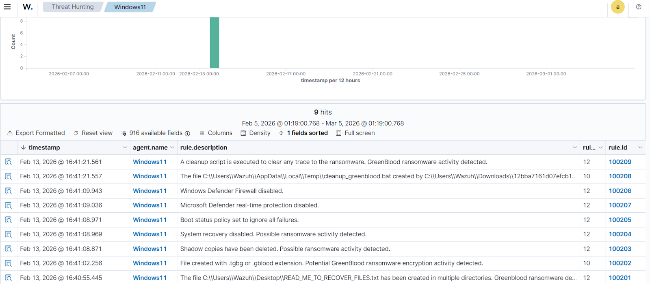Click the Export Formatted button
Screen dimensions: 650x284
coord(36,133)
